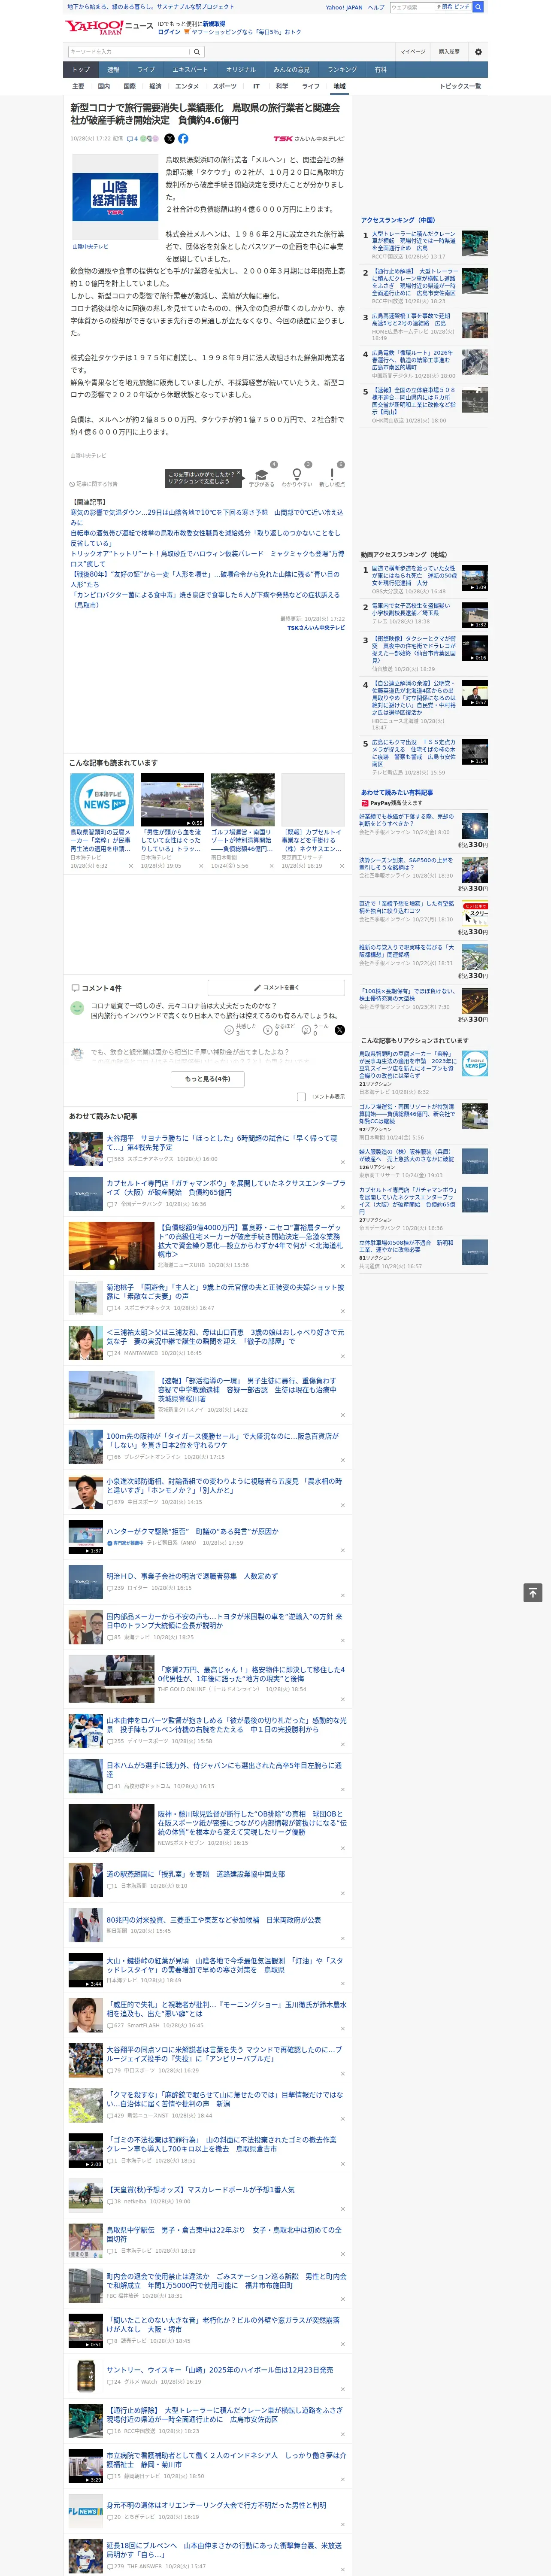This screenshot has height=2576, width=551.
Task: Click the TSKさんいん中央テレビ logo near headline
Action: (309, 139)
